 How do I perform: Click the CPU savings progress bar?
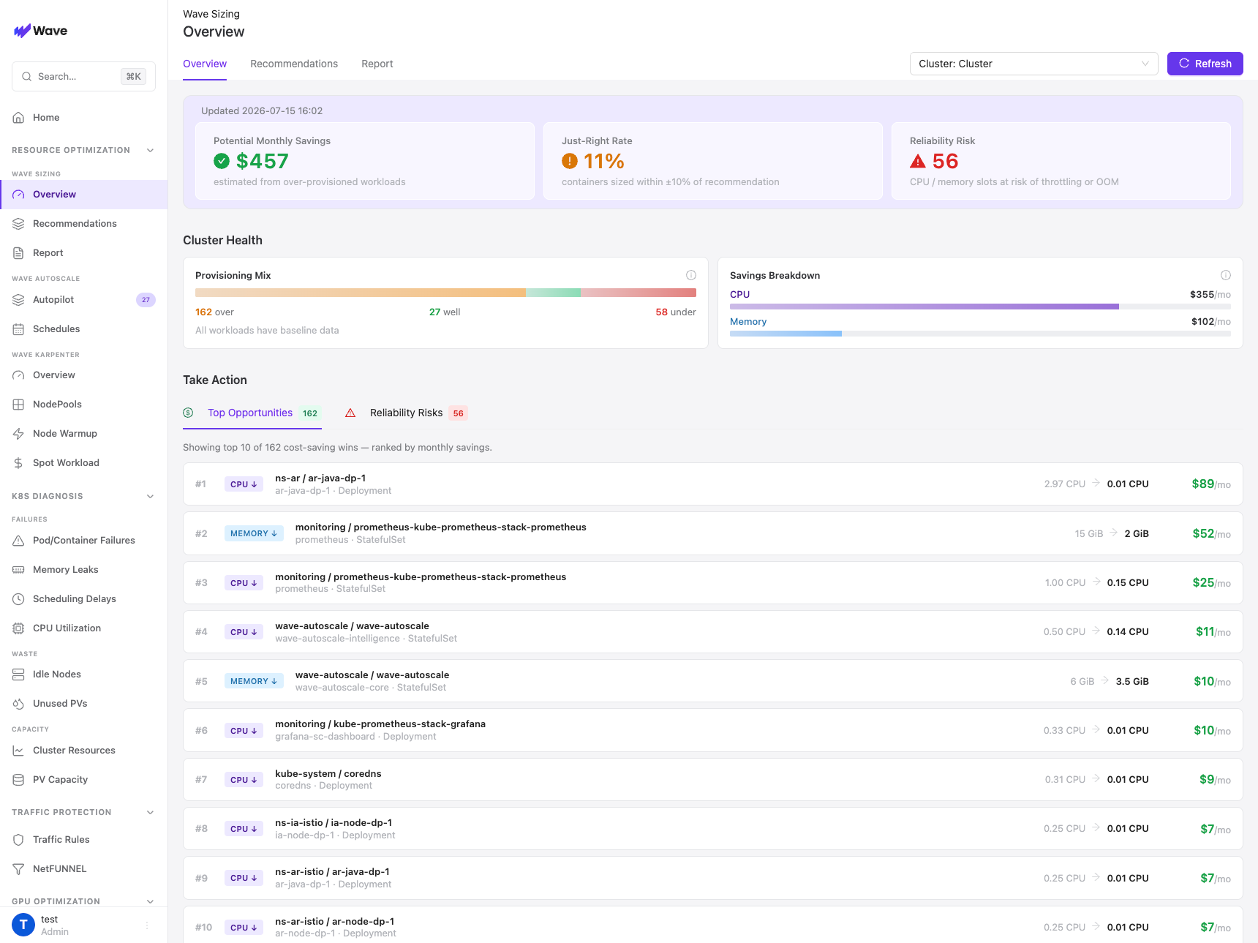point(980,307)
